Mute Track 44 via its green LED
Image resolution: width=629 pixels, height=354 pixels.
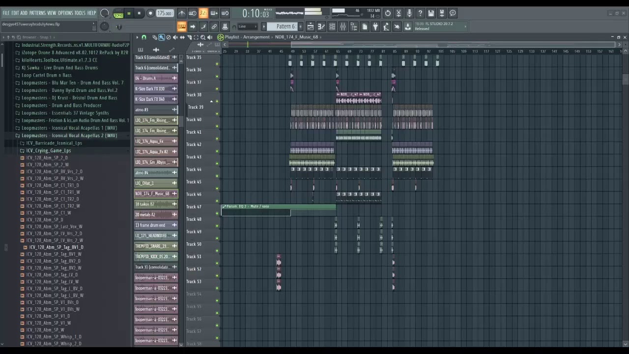click(217, 176)
